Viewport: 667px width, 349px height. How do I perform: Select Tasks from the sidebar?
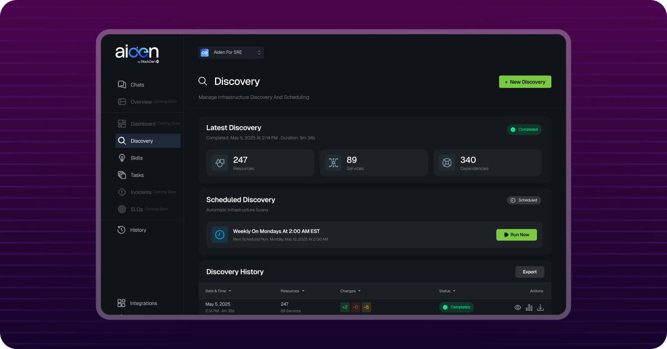[x=137, y=175]
